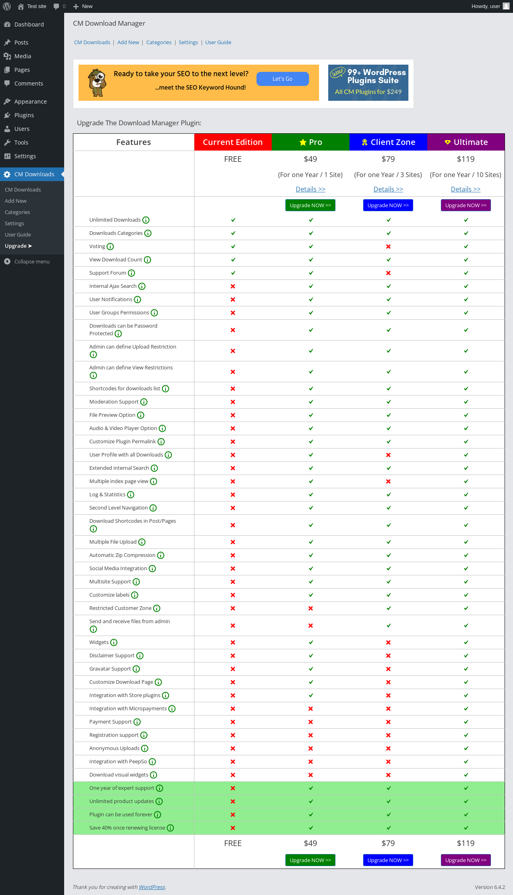This screenshot has width=513, height=895.
Task: Click bottom green Pro Upgrade NOW button
Action: (x=311, y=860)
